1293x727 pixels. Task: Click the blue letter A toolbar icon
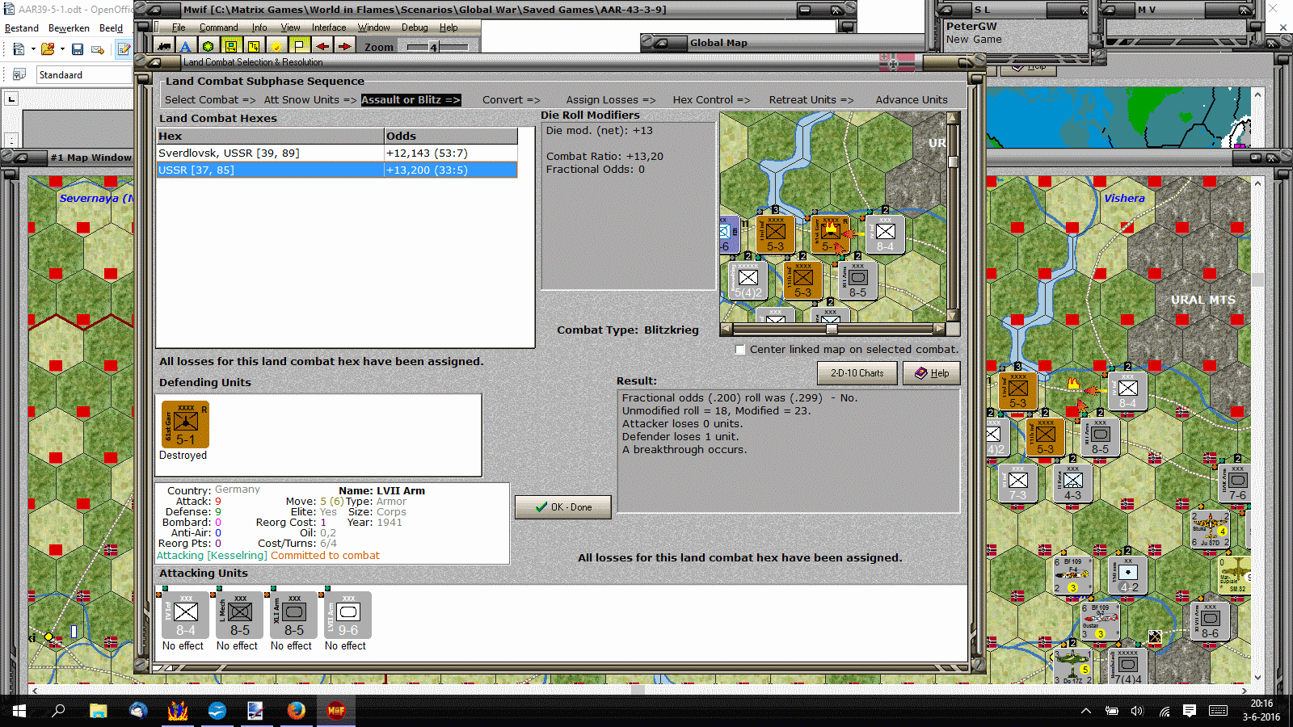coord(186,47)
